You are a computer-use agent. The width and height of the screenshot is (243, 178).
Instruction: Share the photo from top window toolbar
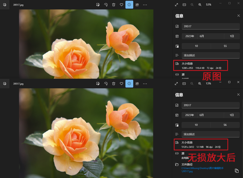pyautogui.click(x=137, y=5)
